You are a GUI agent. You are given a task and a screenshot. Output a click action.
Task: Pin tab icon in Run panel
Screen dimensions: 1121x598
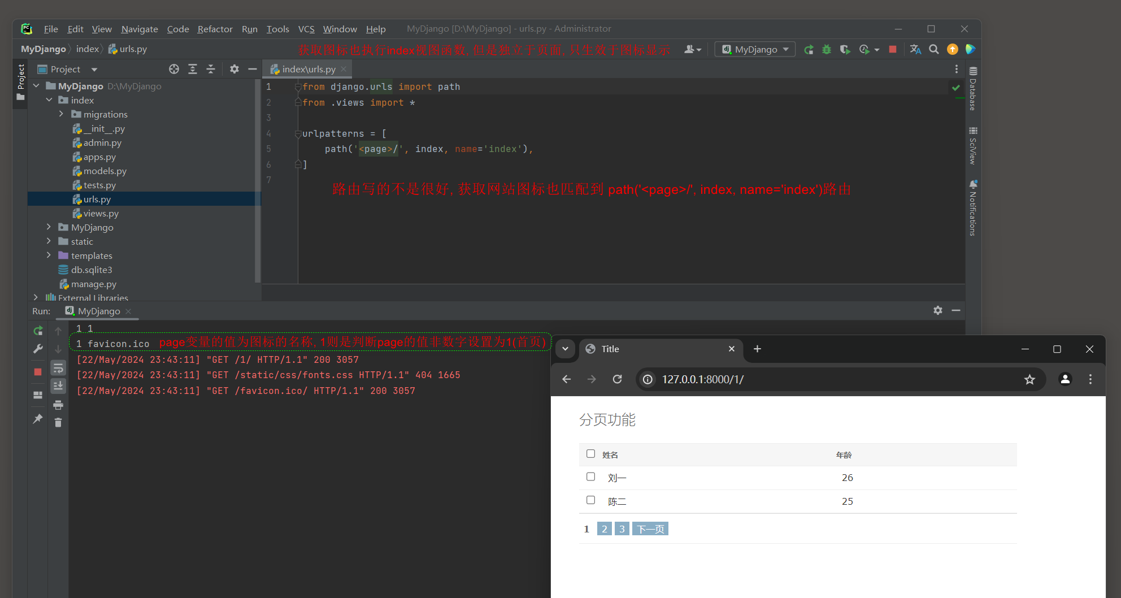tap(38, 419)
